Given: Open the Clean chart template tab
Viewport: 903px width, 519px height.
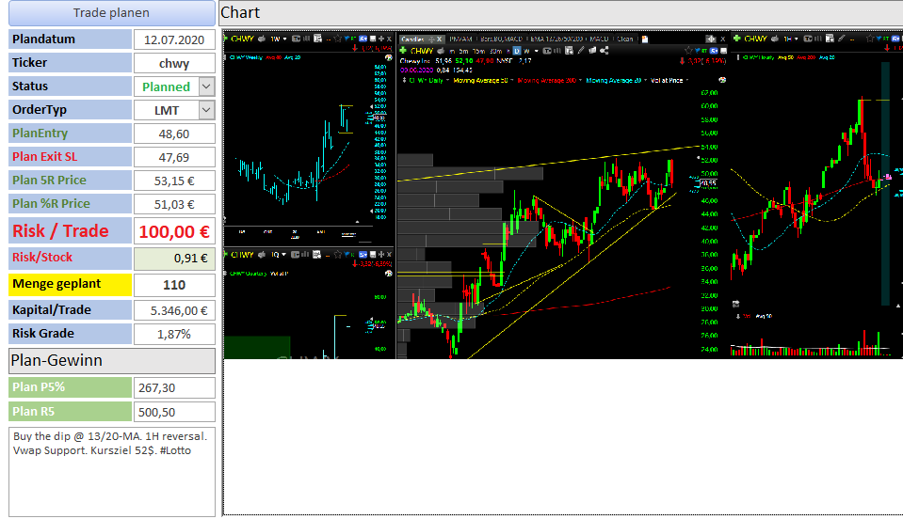Looking at the screenshot, I should point(625,39).
